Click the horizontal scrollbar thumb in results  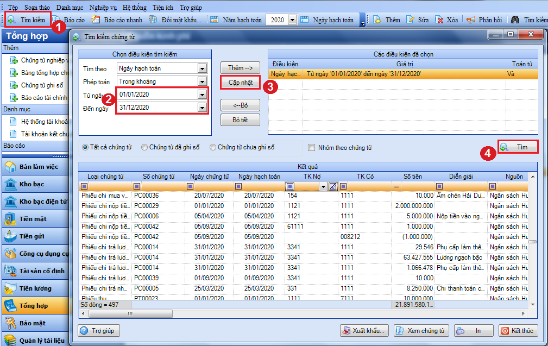point(130,313)
